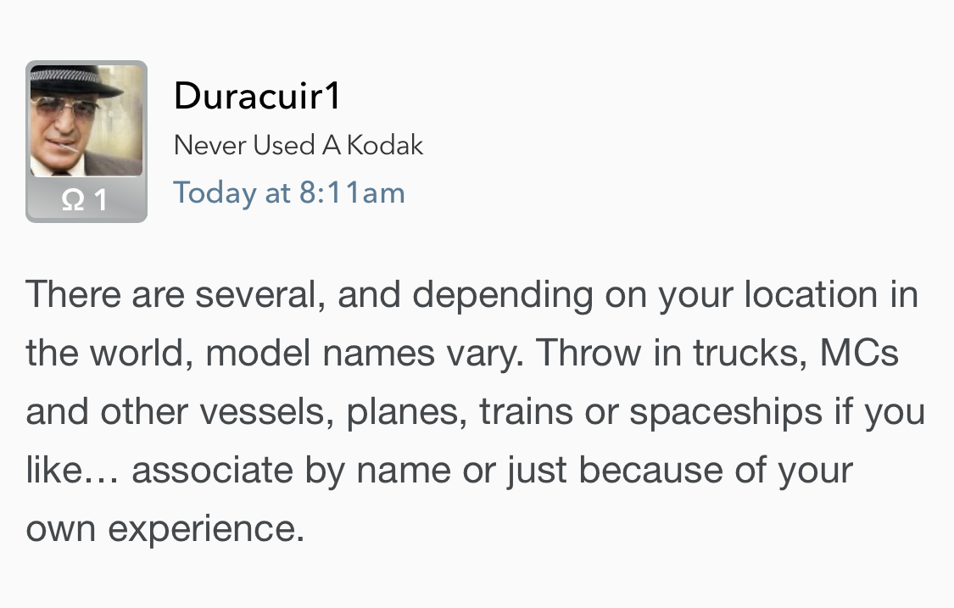Click the final word "experience." in the post
954x608 pixels.
click(x=206, y=528)
